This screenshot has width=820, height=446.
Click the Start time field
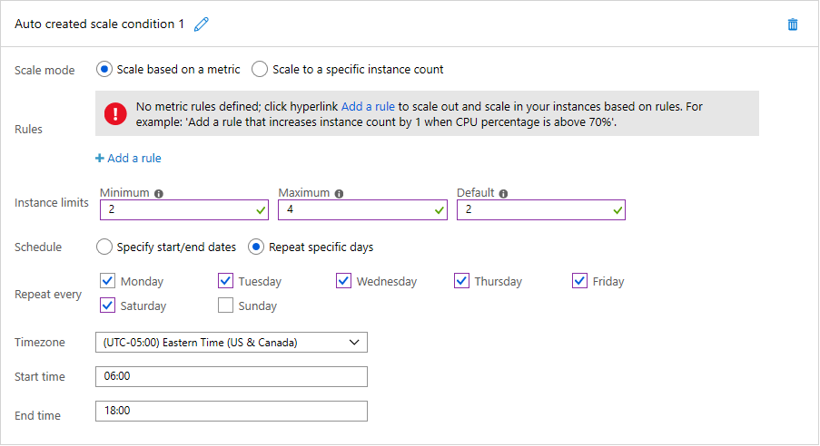point(232,376)
